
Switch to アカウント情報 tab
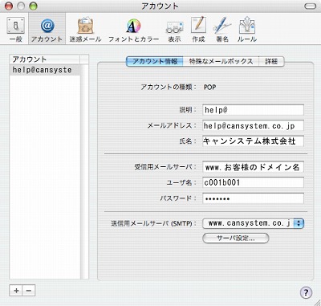pos(155,61)
